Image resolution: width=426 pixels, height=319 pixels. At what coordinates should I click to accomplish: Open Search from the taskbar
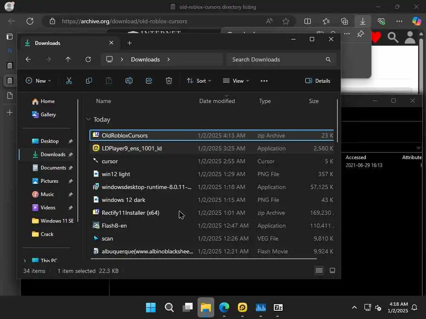[169, 307]
